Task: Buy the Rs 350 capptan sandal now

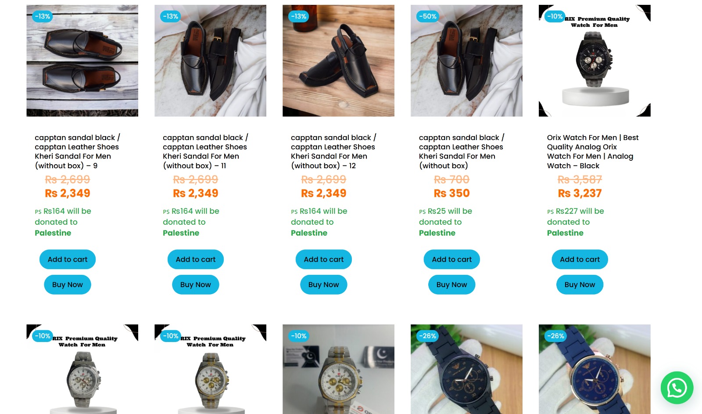Action: 451,284
